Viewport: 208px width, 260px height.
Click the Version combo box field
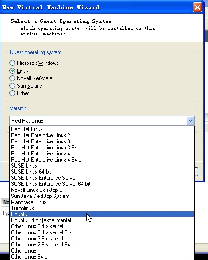pos(102,121)
